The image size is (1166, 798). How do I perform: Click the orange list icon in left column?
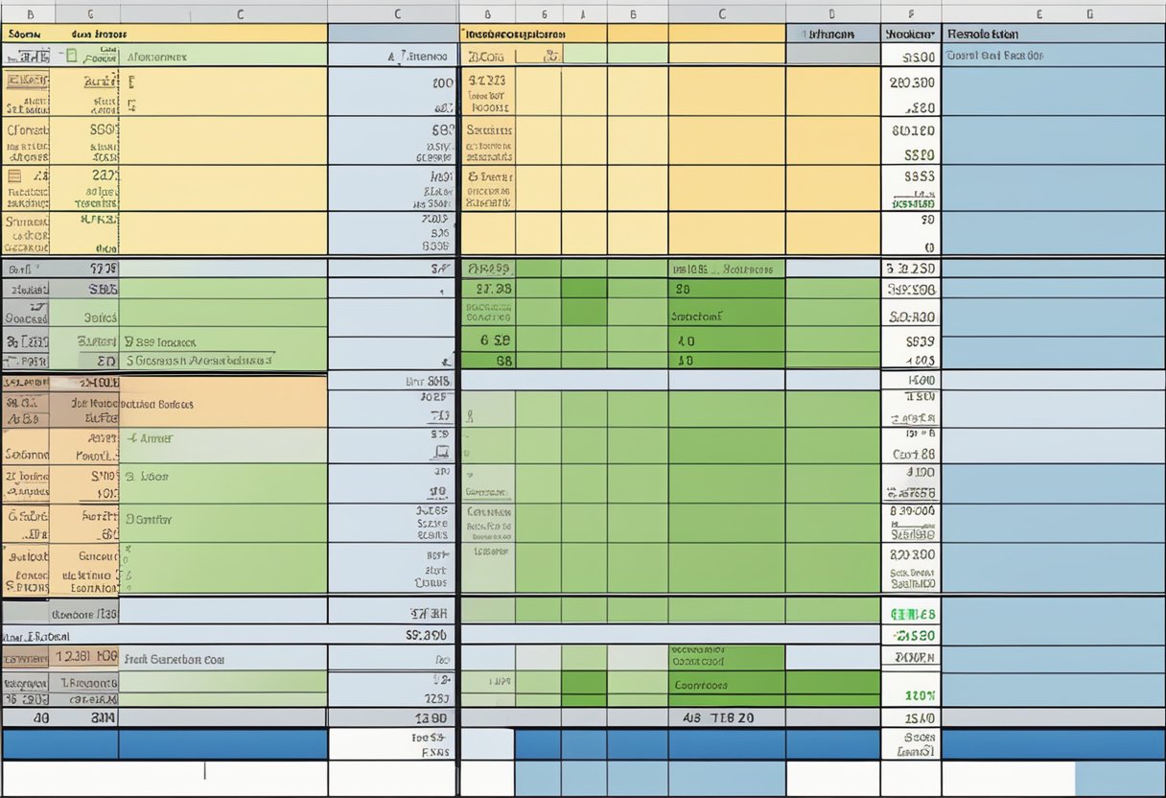(x=14, y=176)
